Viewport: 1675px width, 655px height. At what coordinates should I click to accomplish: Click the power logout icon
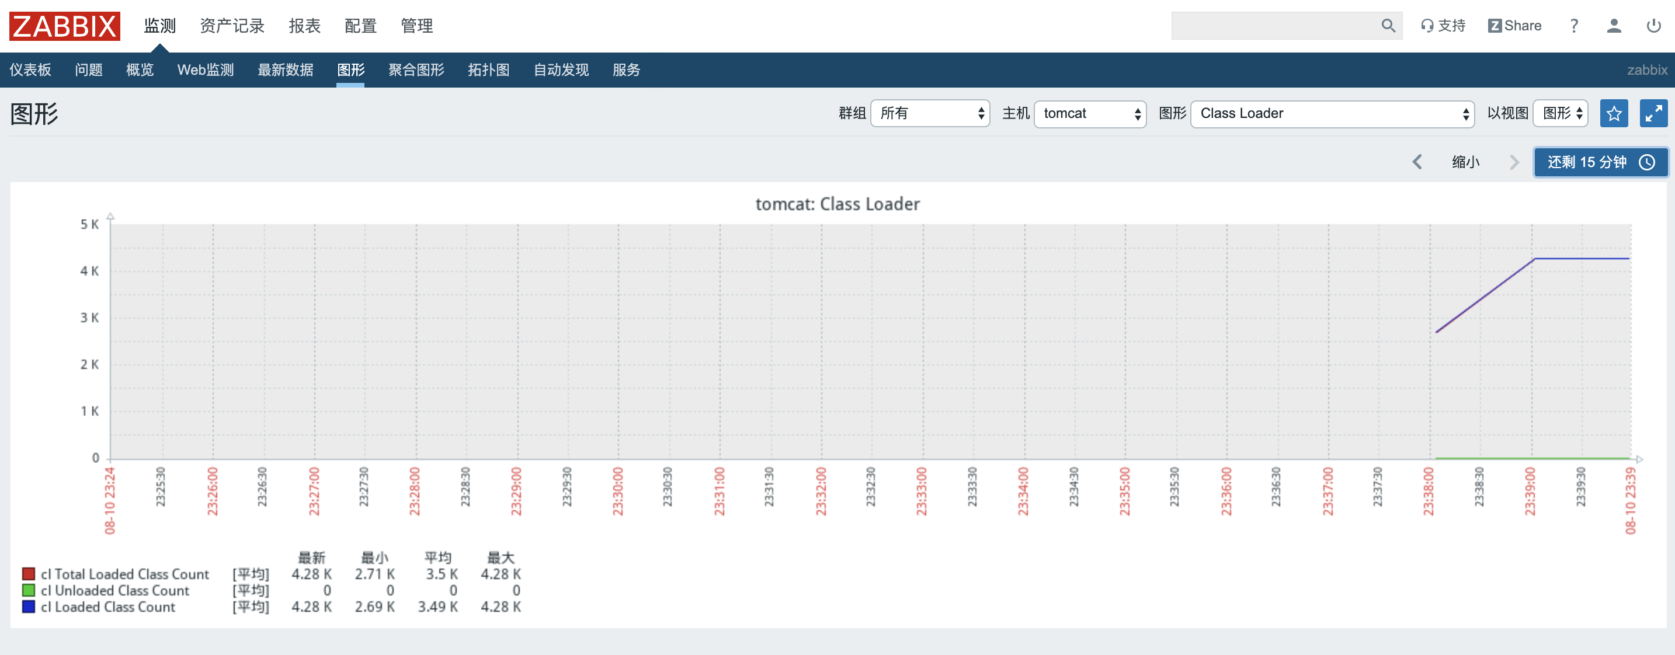[1653, 25]
